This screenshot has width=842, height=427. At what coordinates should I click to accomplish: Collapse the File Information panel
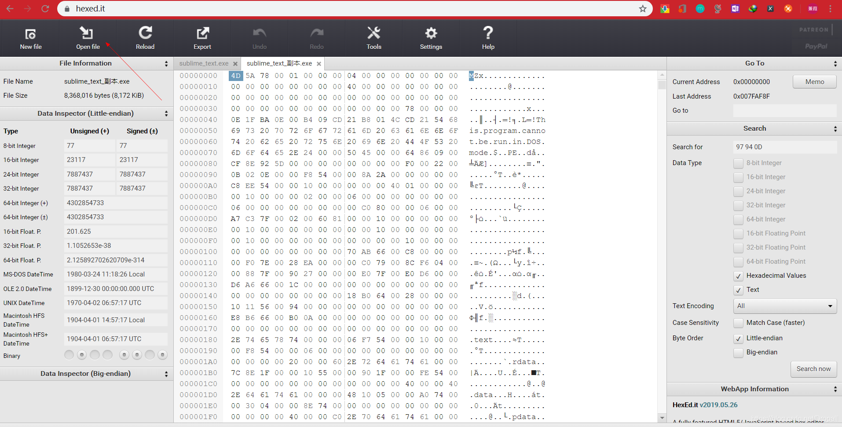(x=166, y=63)
